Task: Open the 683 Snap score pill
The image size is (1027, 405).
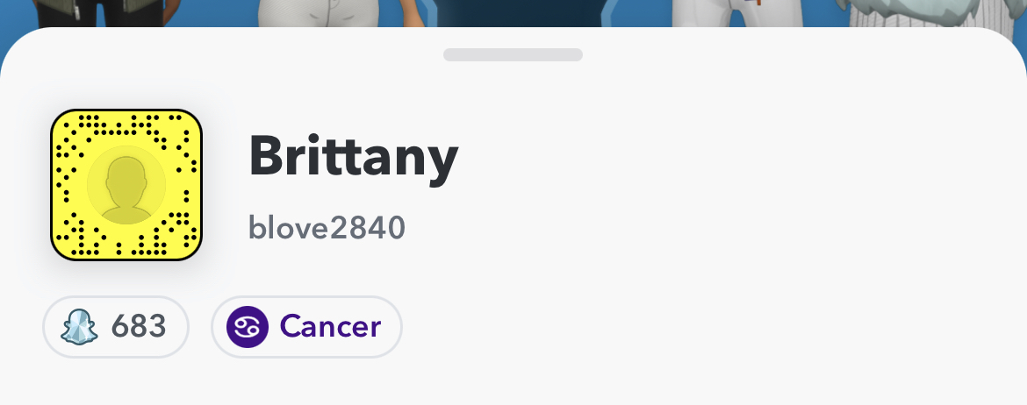Action: point(116,326)
